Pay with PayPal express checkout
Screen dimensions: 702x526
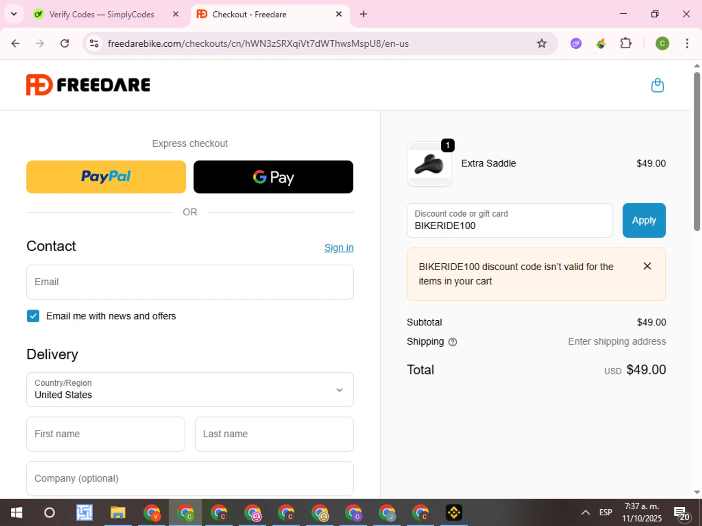pos(106,177)
